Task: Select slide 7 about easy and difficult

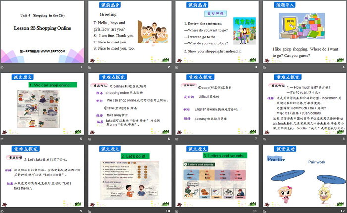Action: click(x=217, y=104)
